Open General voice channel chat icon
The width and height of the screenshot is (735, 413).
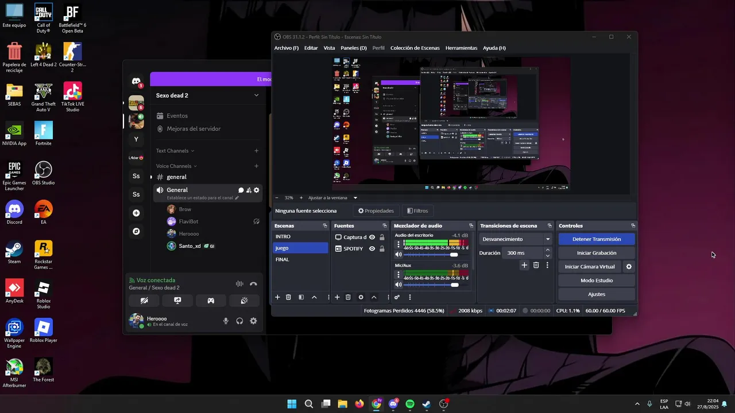241,190
